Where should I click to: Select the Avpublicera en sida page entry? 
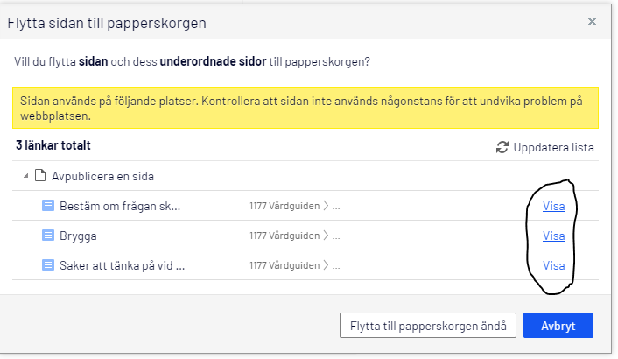103,177
